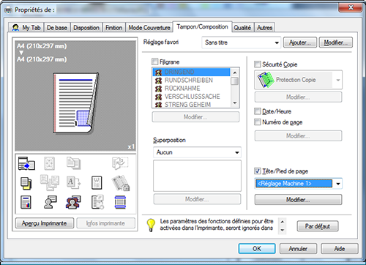This screenshot has height=265, width=366.
Task: Enable the Filigrane checkbox
Action: coord(154,61)
